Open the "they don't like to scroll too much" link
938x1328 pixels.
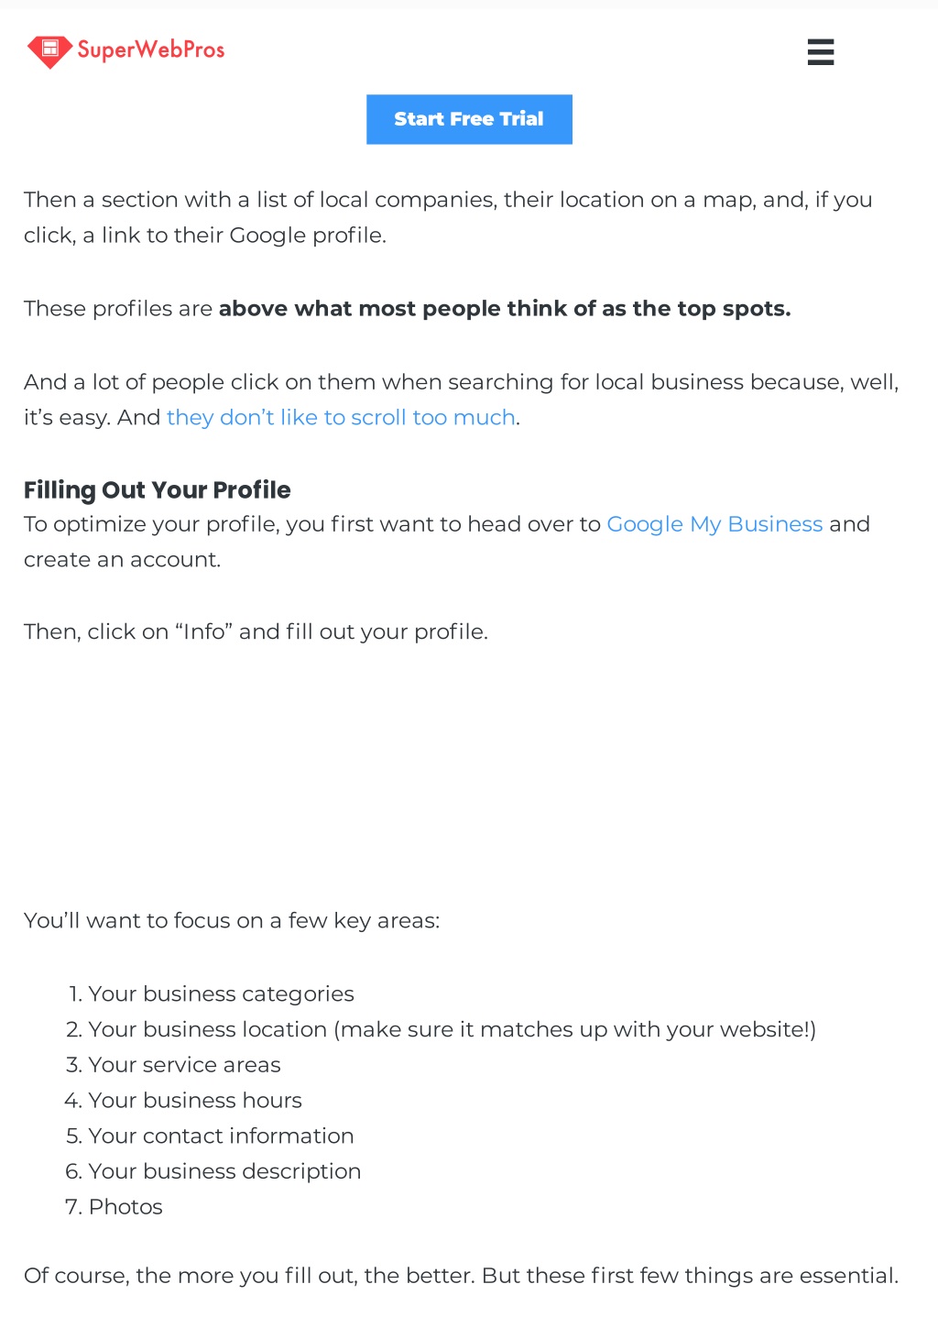coord(341,418)
